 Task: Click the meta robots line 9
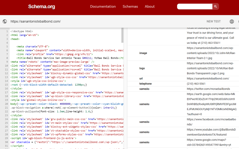[52, 62]
